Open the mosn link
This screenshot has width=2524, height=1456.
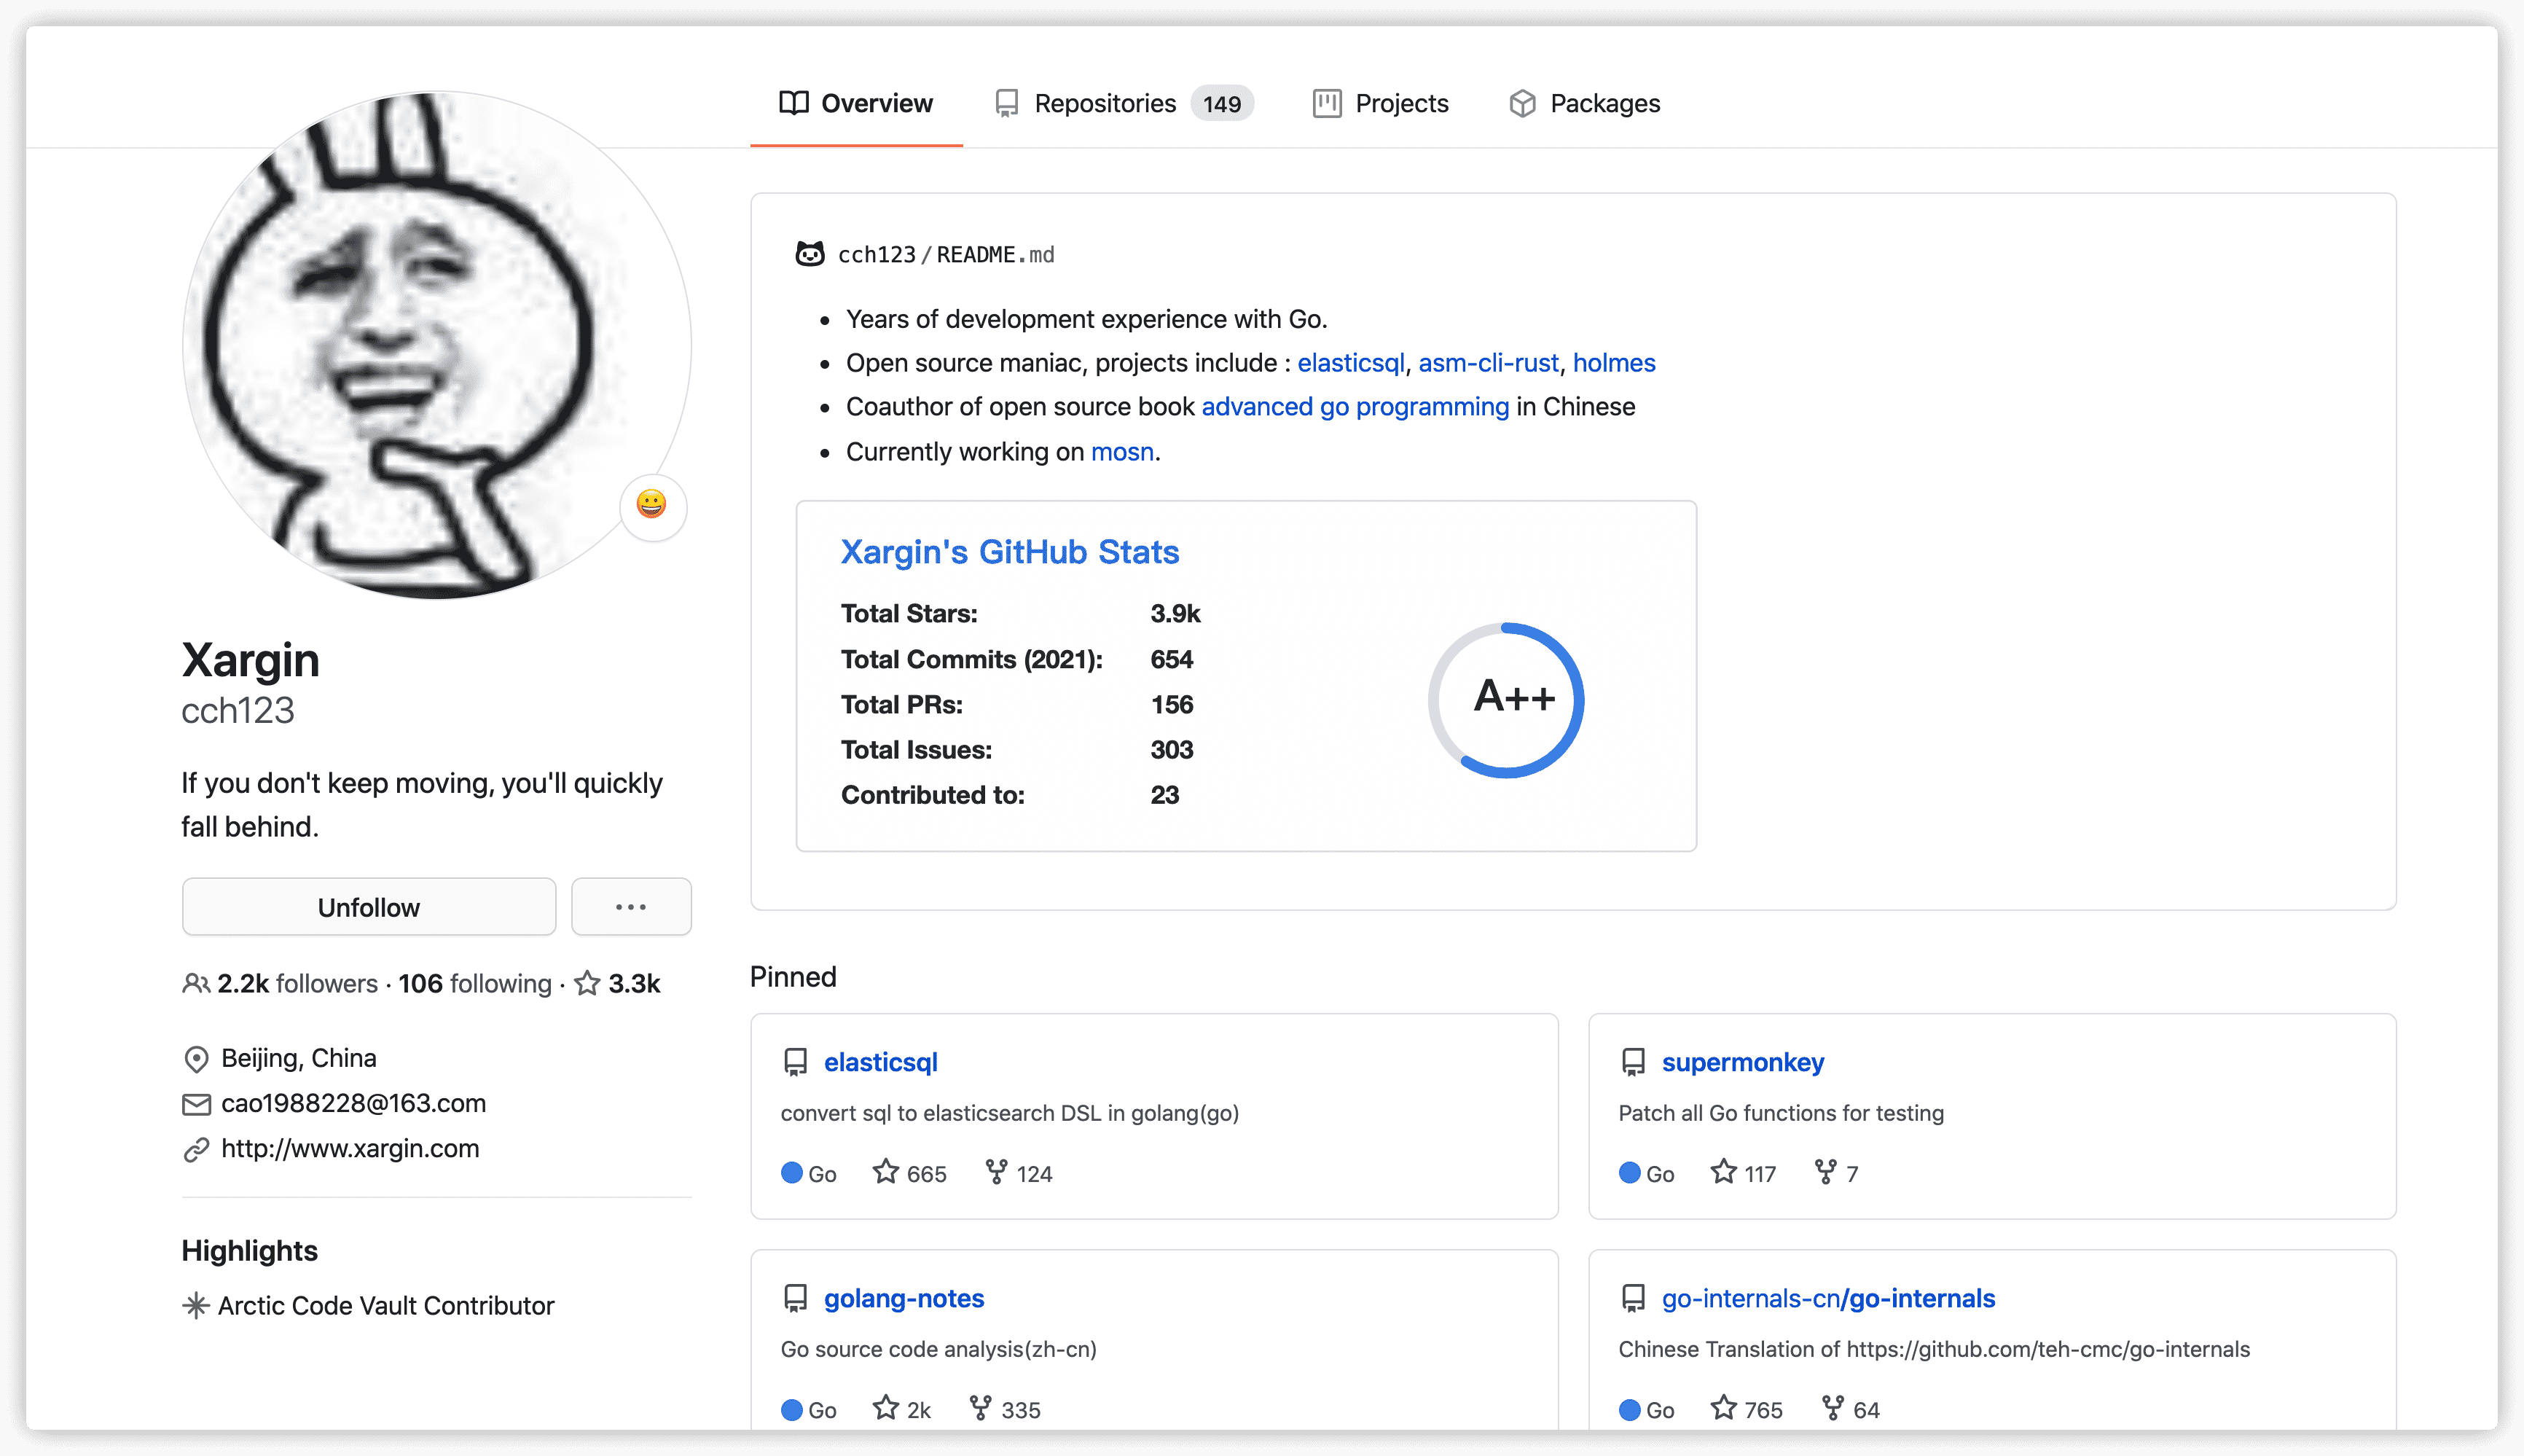point(1121,452)
